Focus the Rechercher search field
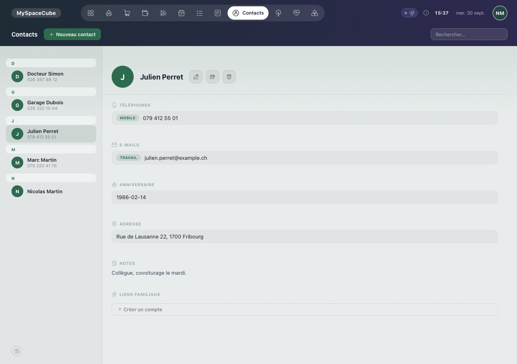517x364 pixels. pos(469,34)
